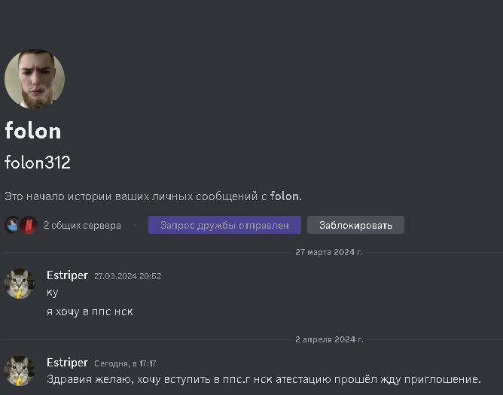Click the blue mutual server icon
The width and height of the screenshot is (503, 395).
13,225
